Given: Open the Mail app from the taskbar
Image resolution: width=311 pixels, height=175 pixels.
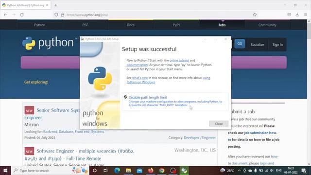Looking at the screenshot, I should 139,171.
